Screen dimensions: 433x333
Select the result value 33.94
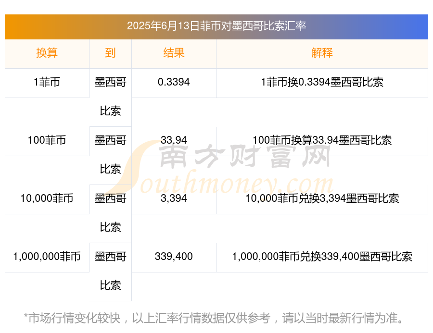pos(174,140)
